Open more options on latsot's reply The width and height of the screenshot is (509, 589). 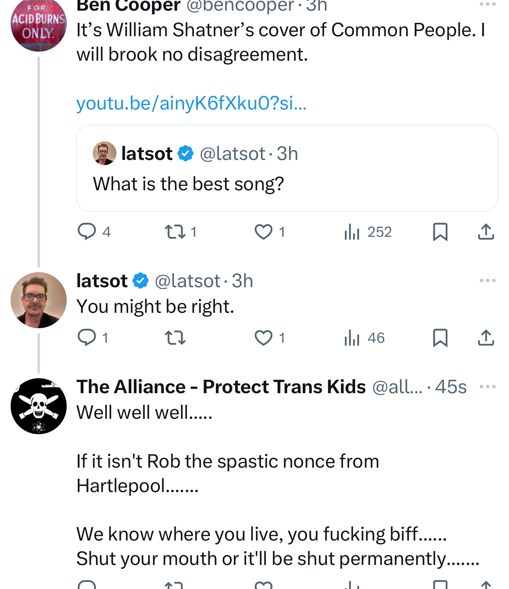[487, 281]
